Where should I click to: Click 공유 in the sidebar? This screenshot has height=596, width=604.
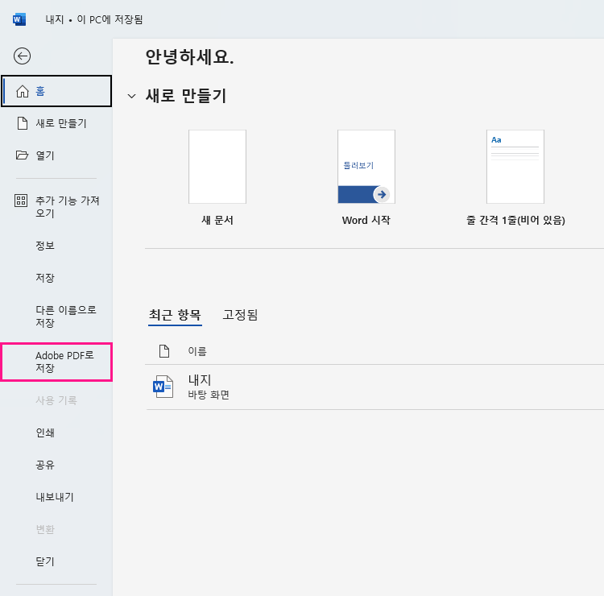[x=45, y=465]
